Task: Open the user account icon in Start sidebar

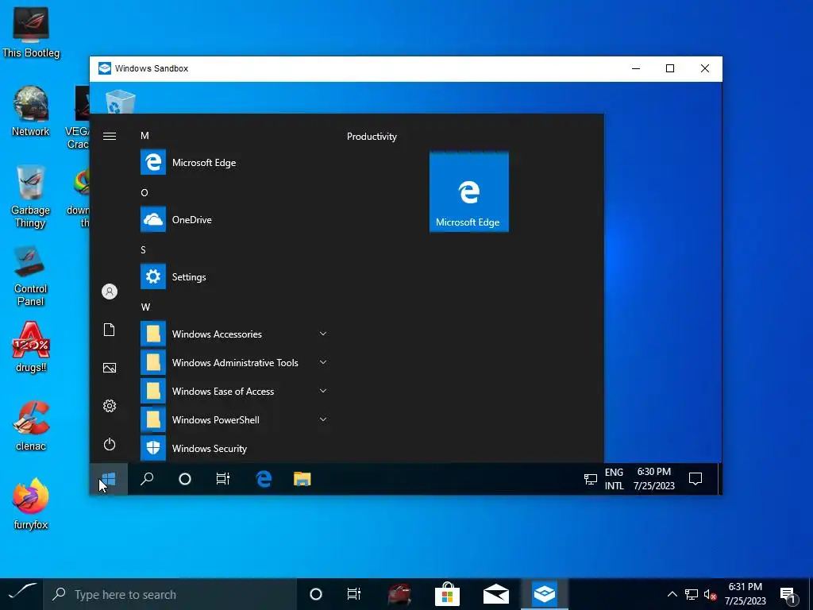Action: (x=110, y=291)
